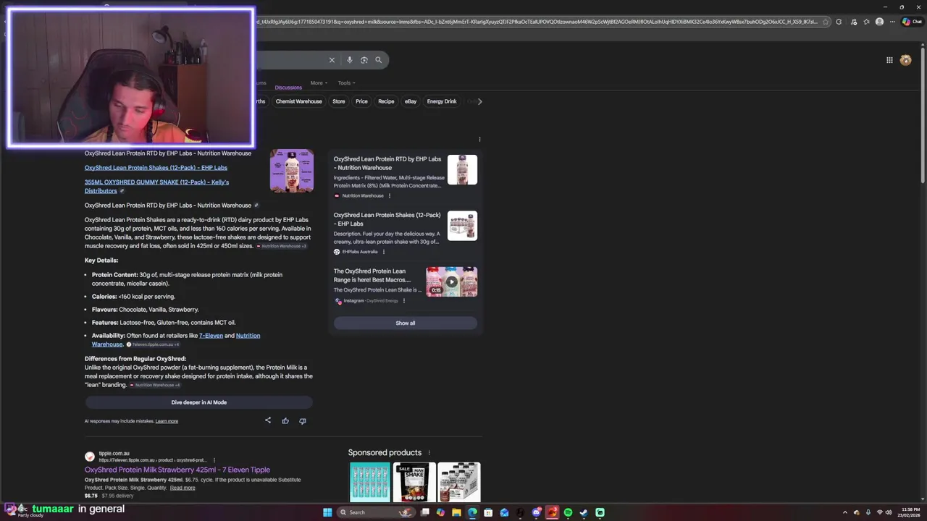Click Read more in the tipple result
Image resolution: width=927 pixels, height=521 pixels.
[x=183, y=488]
